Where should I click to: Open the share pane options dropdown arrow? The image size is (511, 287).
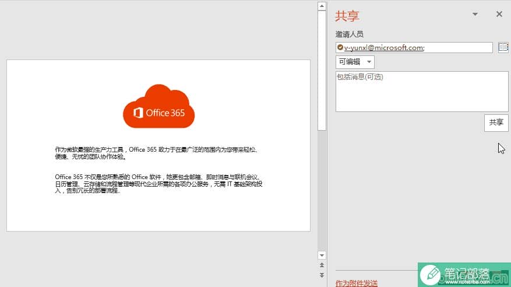pyautogui.click(x=475, y=14)
